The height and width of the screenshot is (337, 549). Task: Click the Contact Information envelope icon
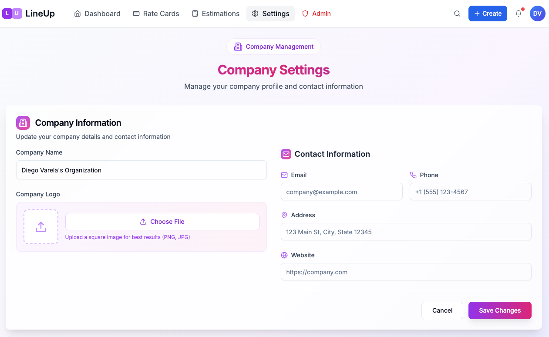tap(286, 154)
